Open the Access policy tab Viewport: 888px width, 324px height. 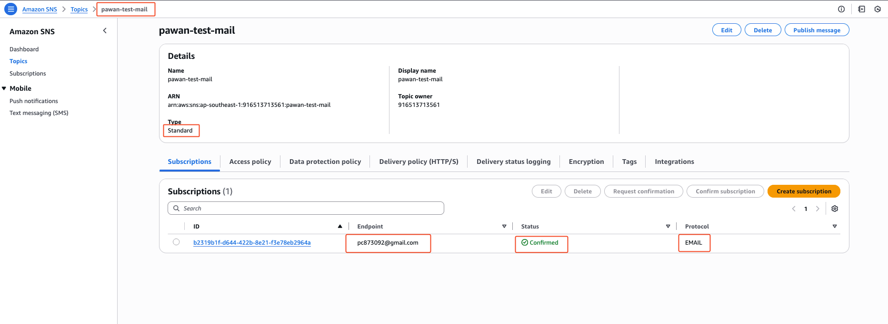click(x=250, y=162)
